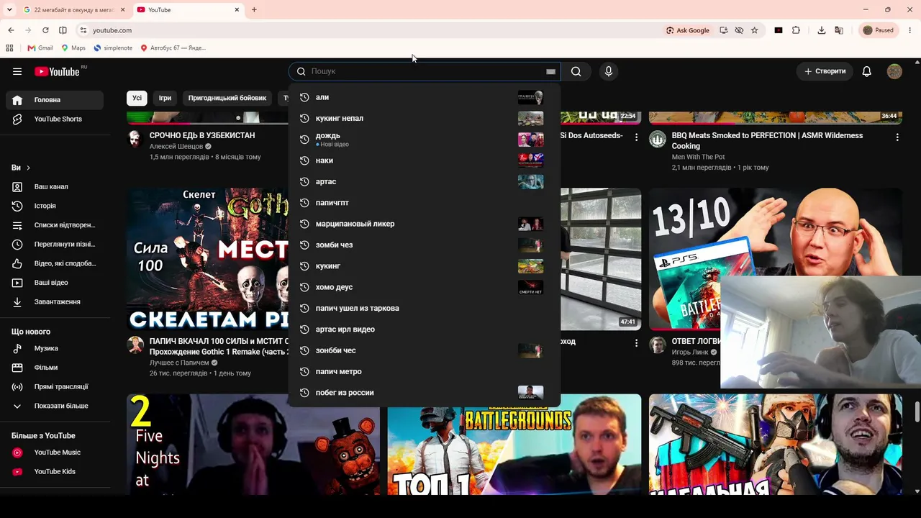Open liked videos in sidebar

click(x=56, y=263)
